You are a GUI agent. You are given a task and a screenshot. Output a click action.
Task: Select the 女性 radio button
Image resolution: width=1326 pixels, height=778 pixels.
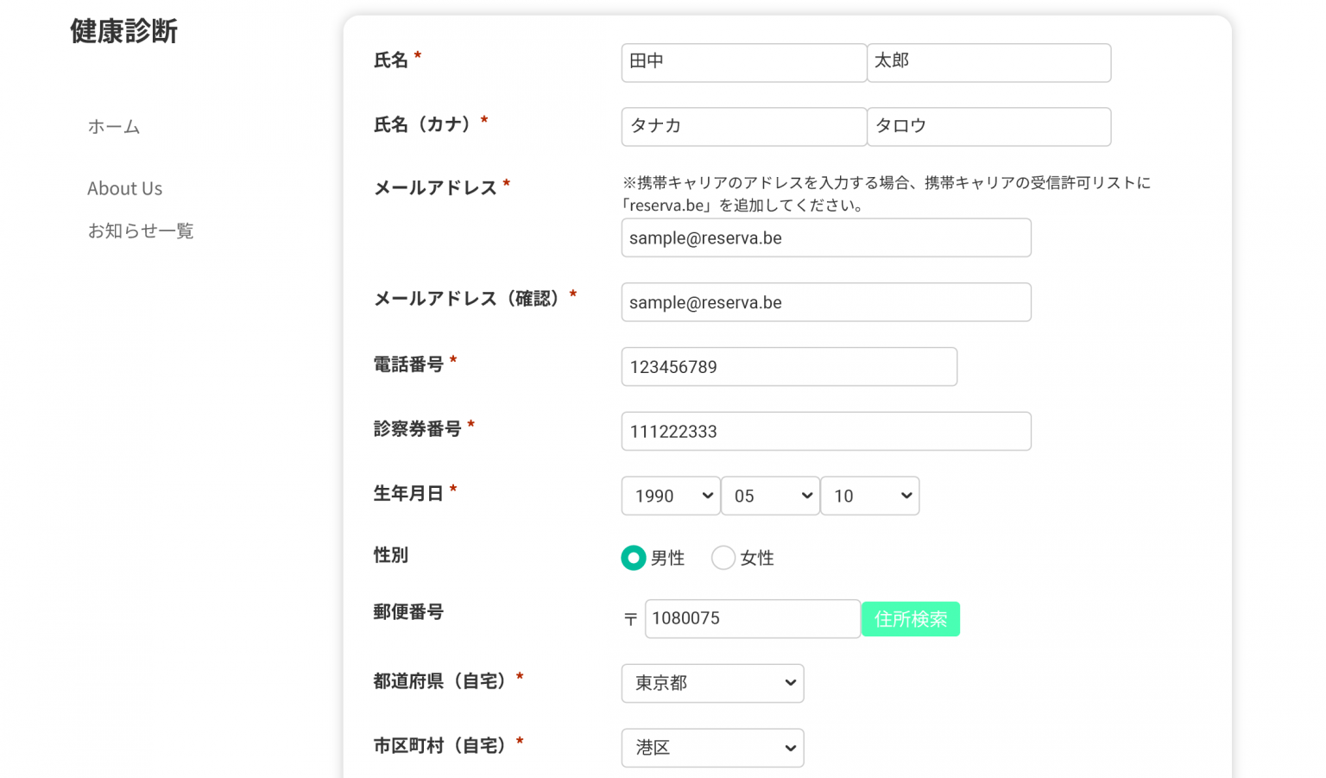[x=723, y=558]
